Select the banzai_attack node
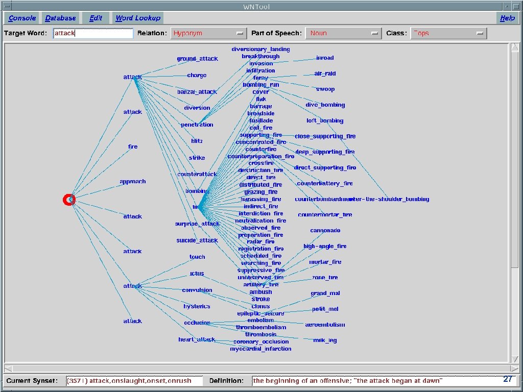Screen dimensions: 523x392 click(197, 92)
